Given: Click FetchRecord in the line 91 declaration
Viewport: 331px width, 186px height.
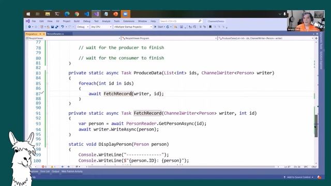Looking at the screenshot, I should click(x=147, y=113).
